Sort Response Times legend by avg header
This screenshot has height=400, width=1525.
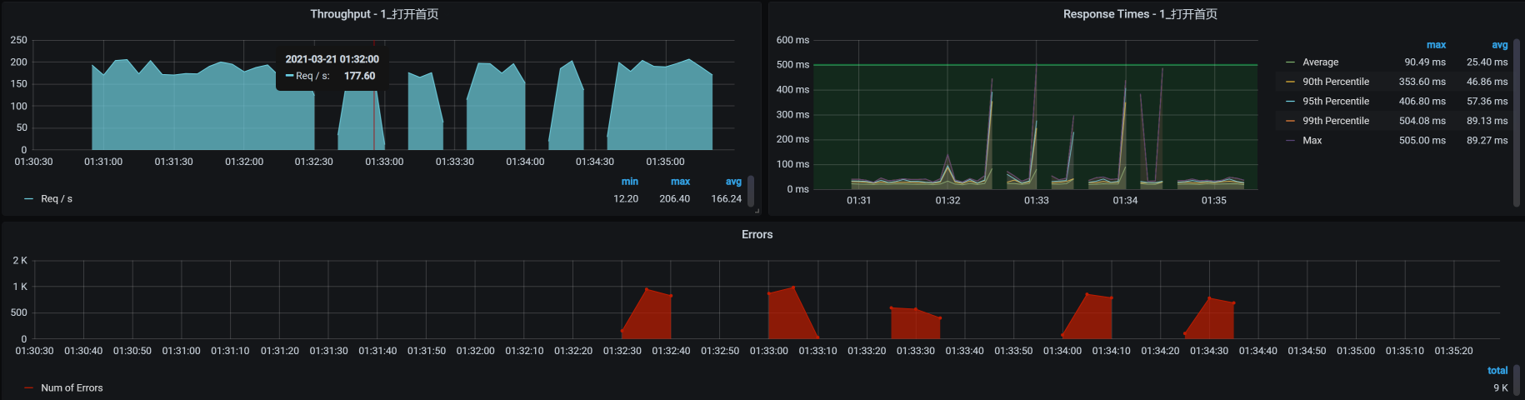1499,45
